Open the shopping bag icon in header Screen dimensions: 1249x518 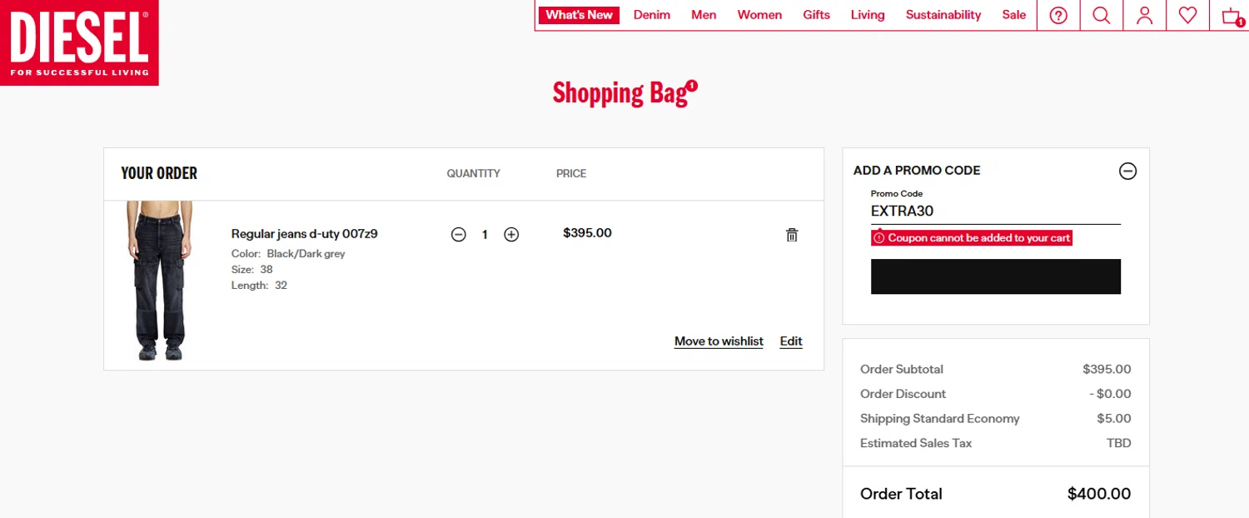(x=1231, y=15)
